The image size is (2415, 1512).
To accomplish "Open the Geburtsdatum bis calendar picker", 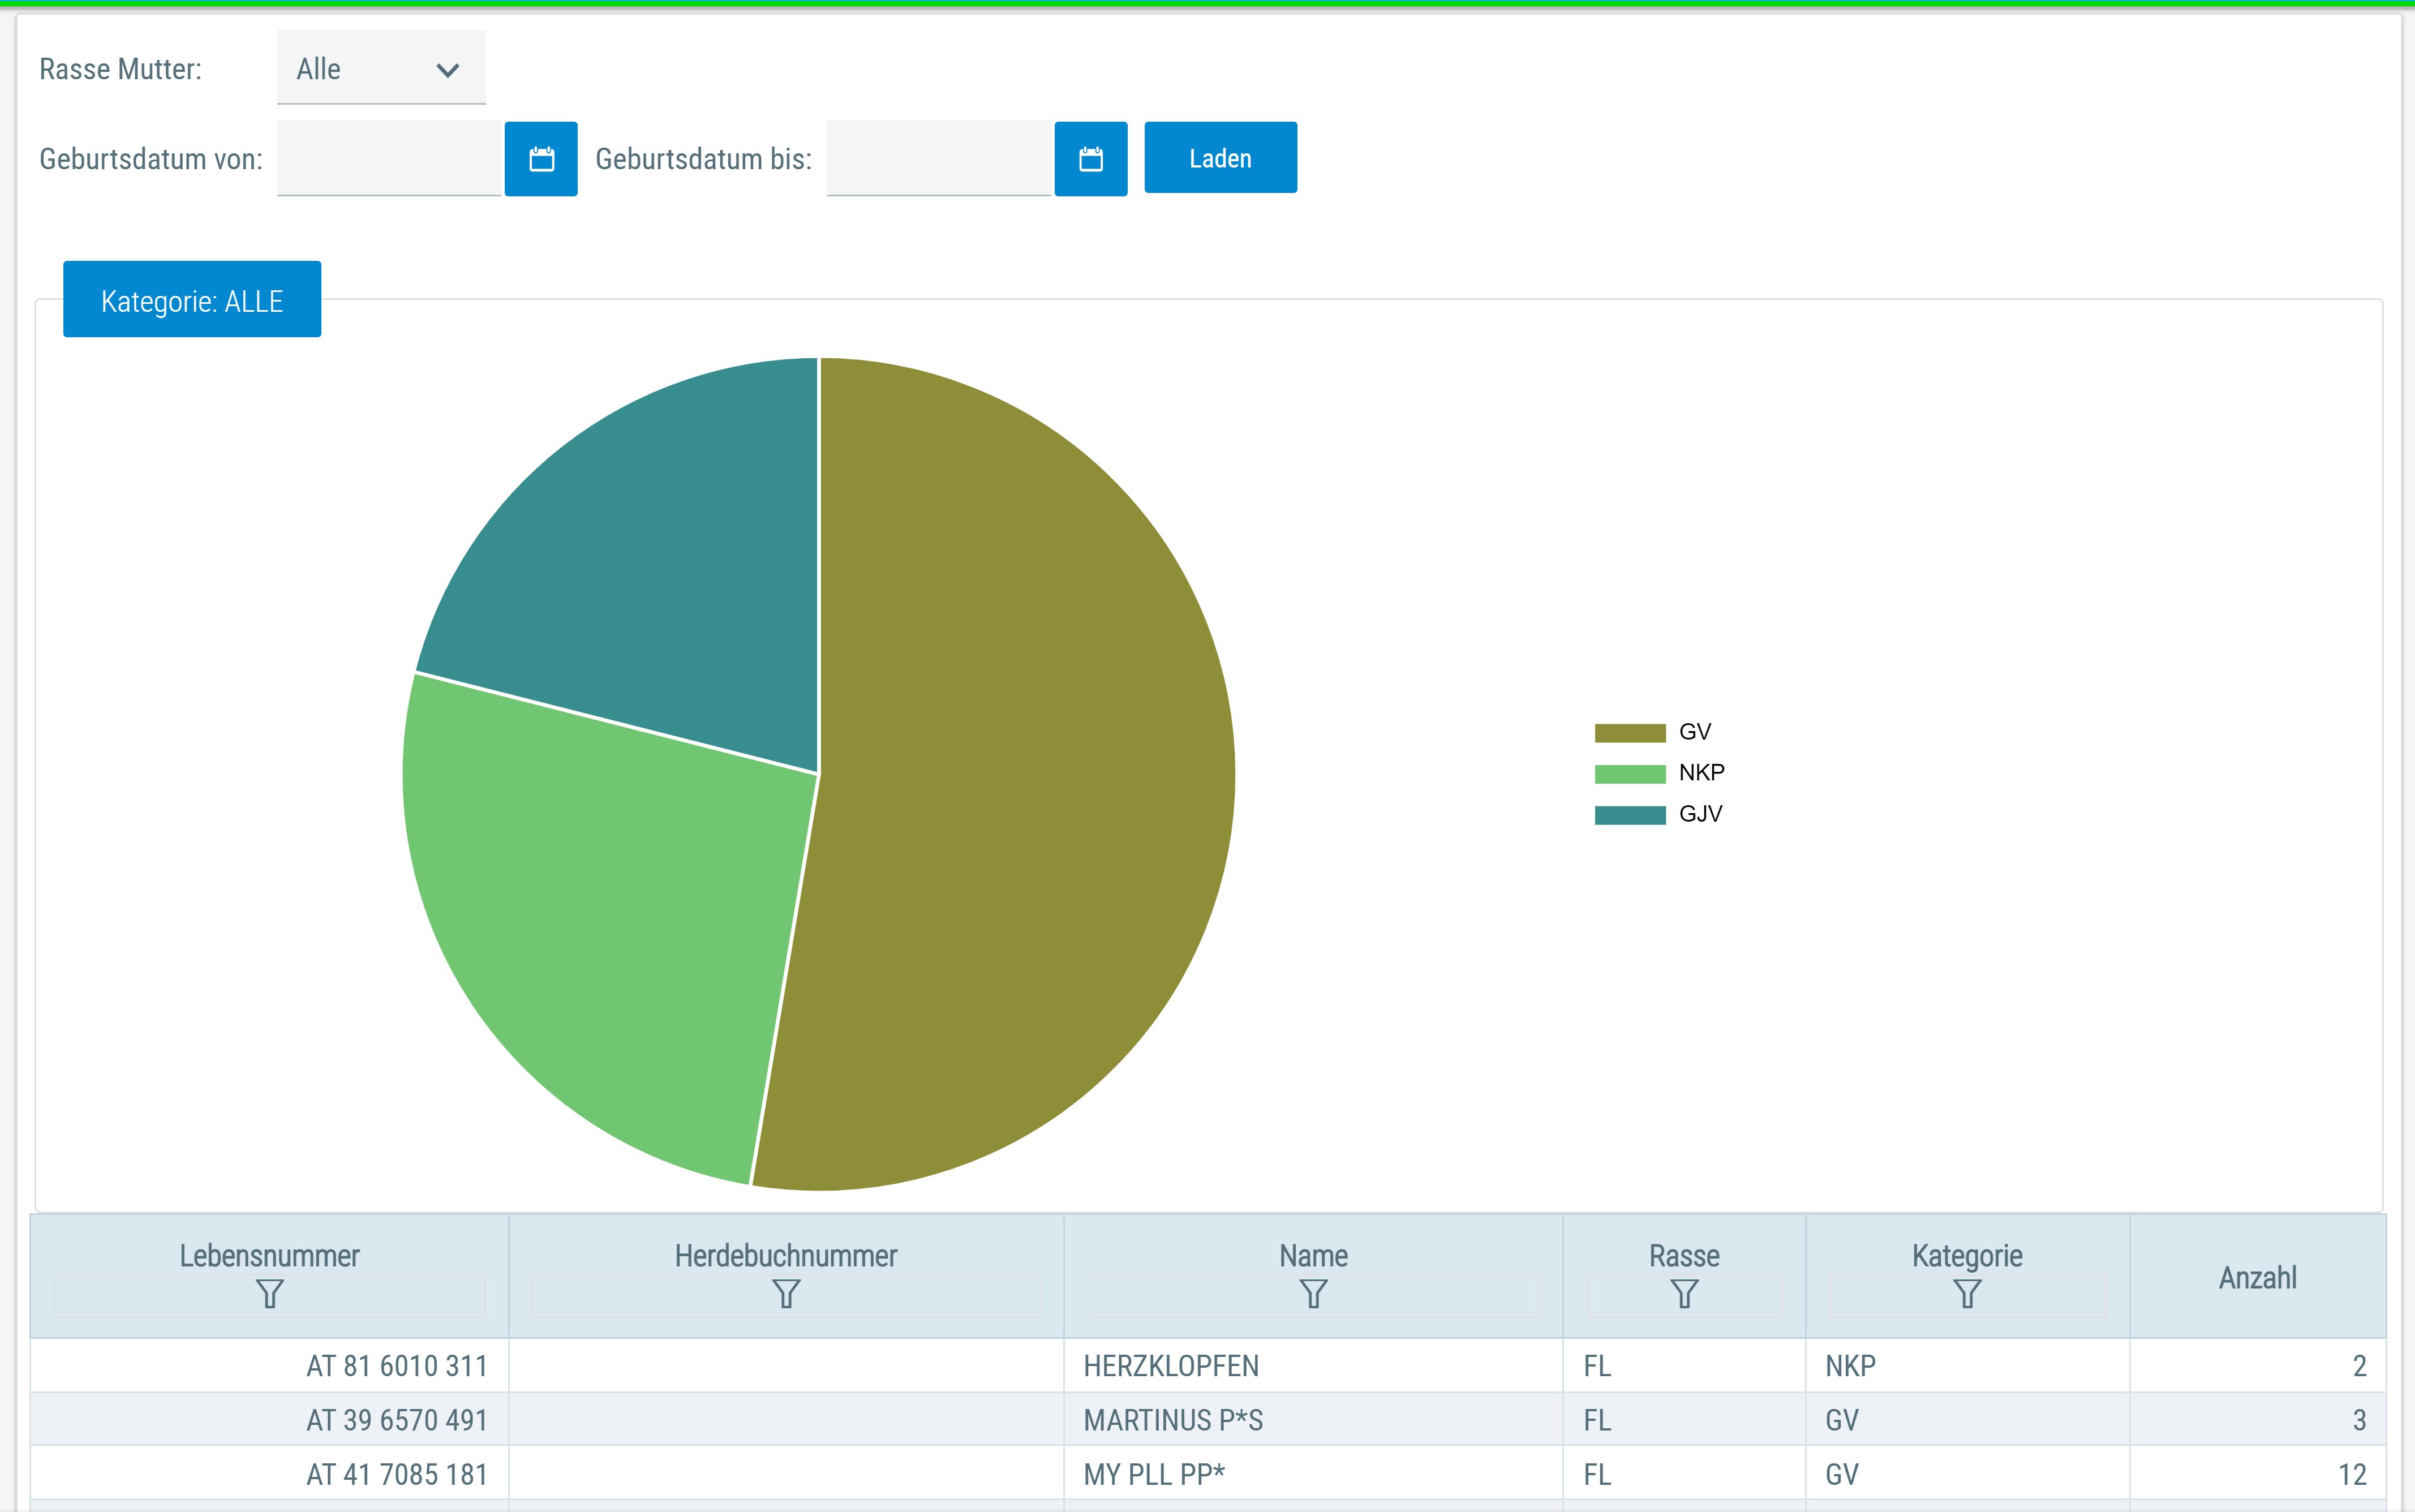I will tap(1091, 159).
